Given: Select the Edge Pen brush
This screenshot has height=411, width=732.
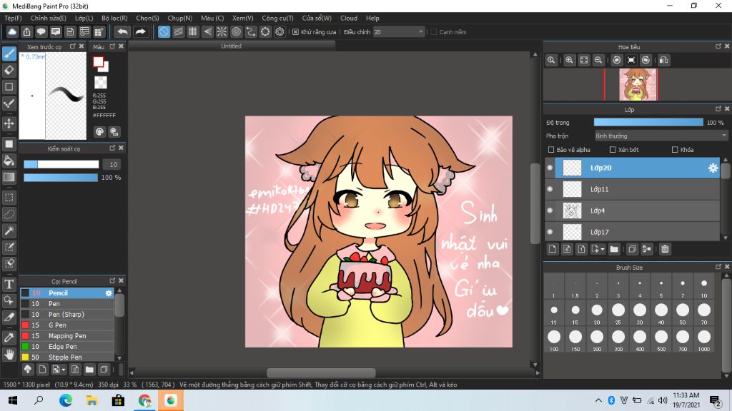Looking at the screenshot, I should click(x=66, y=347).
